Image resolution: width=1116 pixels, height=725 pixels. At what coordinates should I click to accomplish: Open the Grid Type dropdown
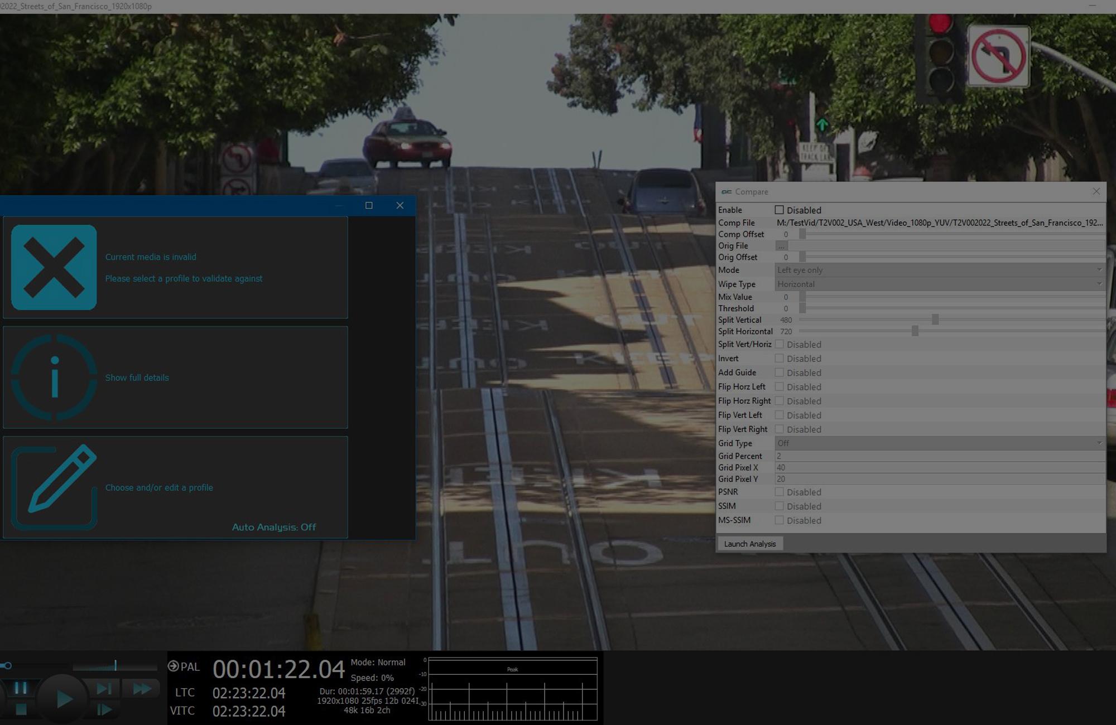pos(939,443)
